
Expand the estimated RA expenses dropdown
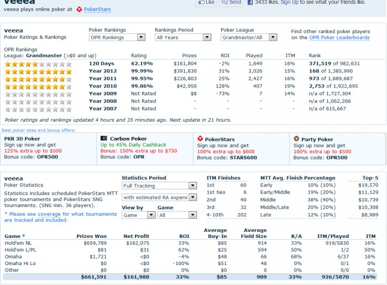[x=159, y=198]
